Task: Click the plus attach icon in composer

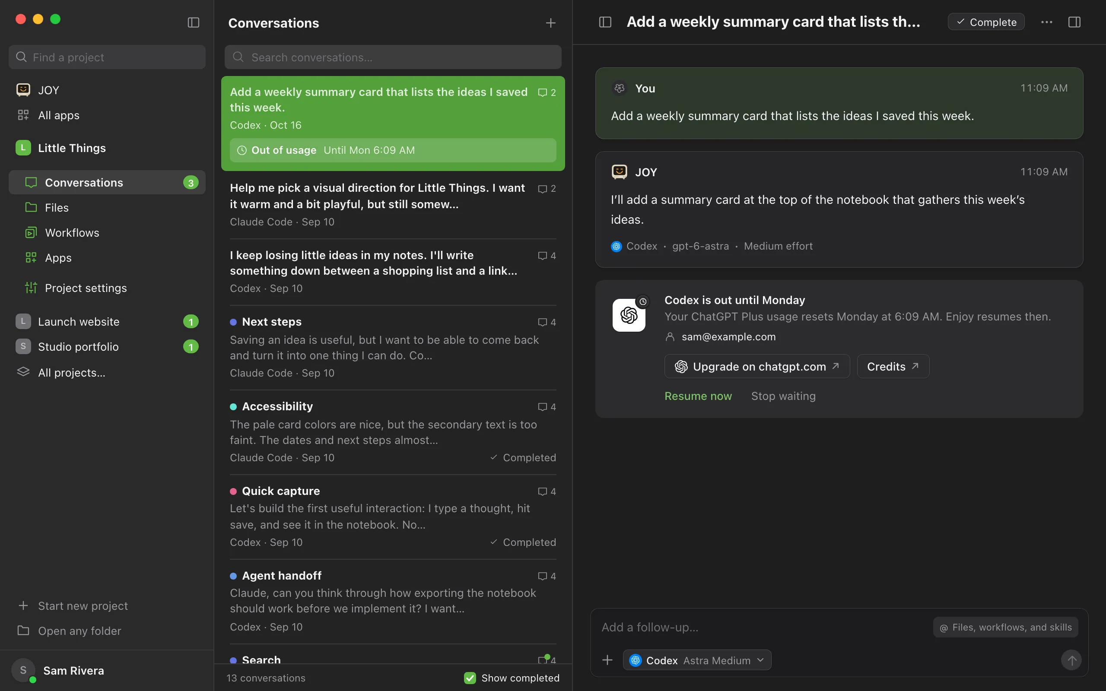Action: tap(607, 660)
